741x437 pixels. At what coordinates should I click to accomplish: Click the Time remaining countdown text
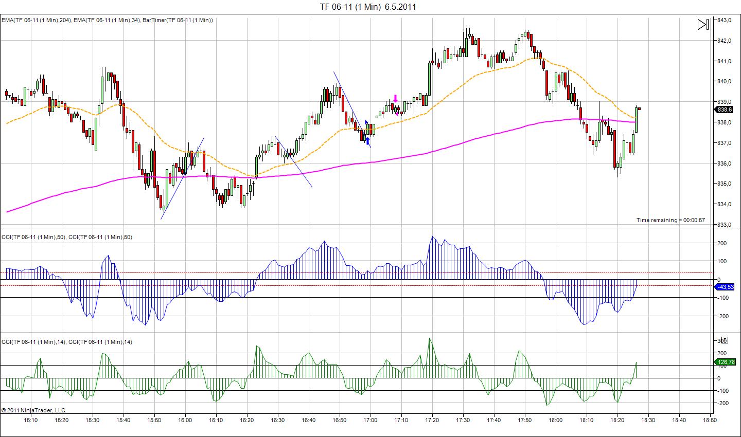pyautogui.click(x=671, y=220)
